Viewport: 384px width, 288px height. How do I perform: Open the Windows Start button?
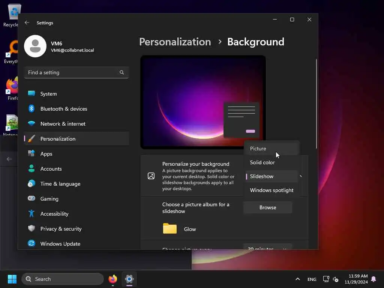(x=12, y=279)
